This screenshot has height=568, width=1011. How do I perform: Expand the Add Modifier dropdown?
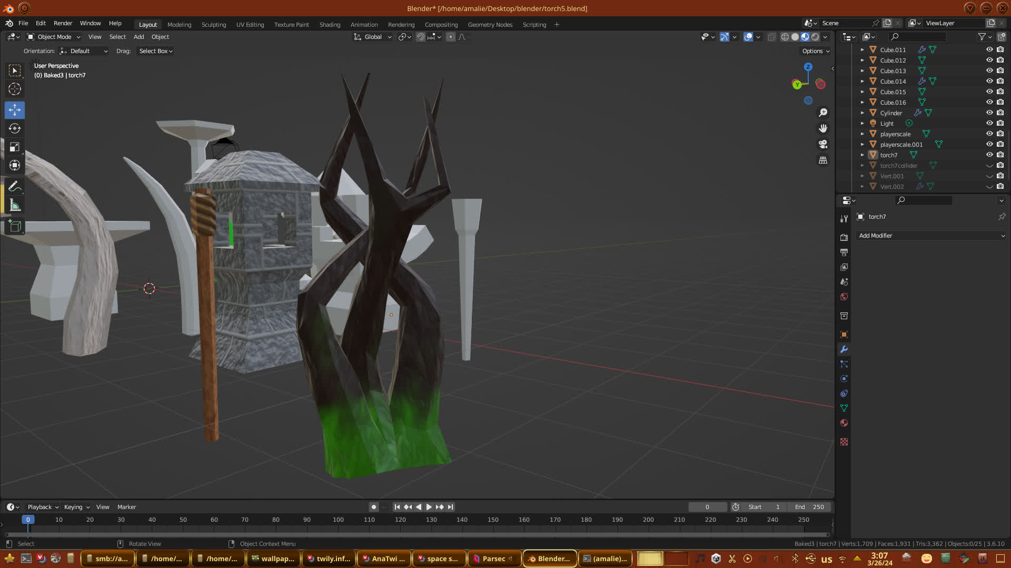tap(931, 236)
